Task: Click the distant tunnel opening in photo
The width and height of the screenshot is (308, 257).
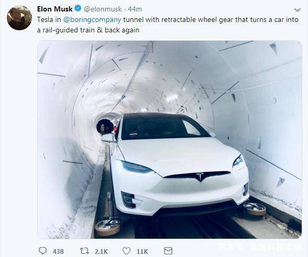Action: point(106,126)
